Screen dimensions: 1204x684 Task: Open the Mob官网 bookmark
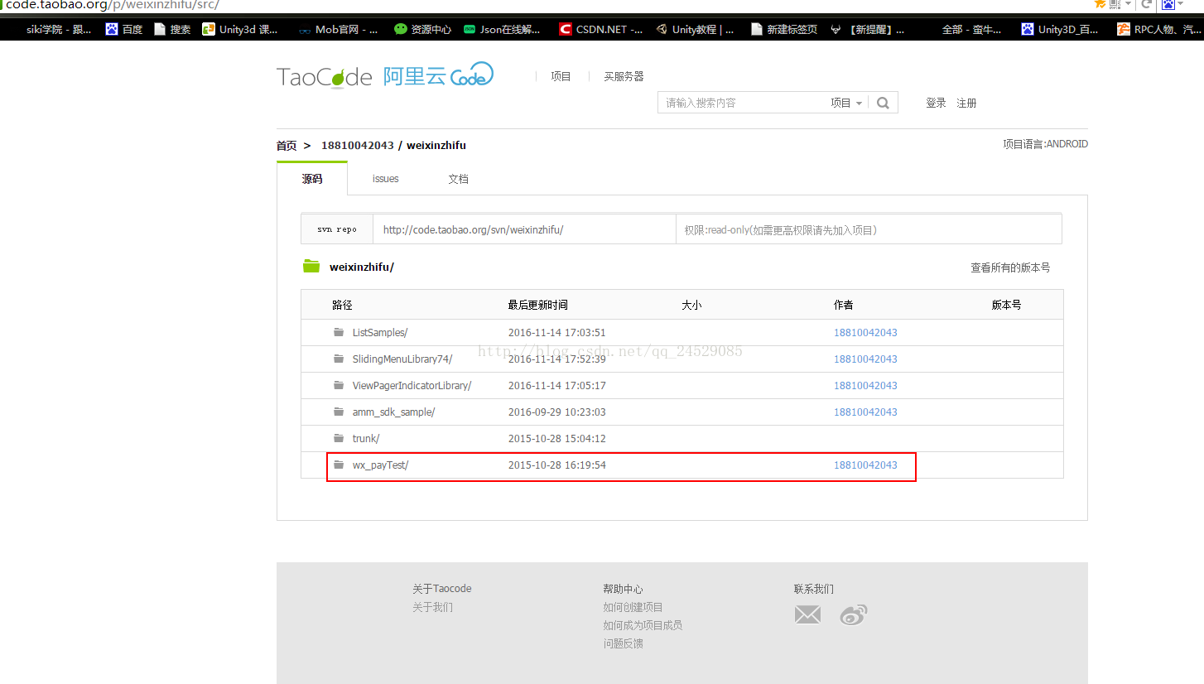pyautogui.click(x=338, y=29)
